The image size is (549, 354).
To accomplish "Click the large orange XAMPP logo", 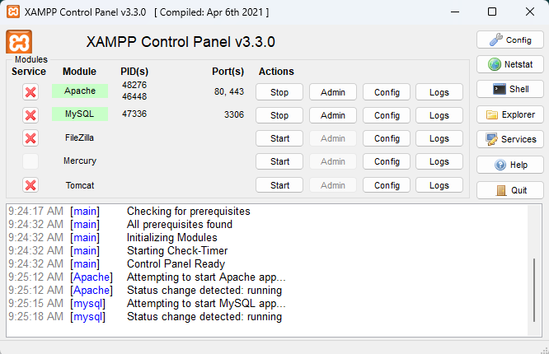I will pyautogui.click(x=19, y=42).
